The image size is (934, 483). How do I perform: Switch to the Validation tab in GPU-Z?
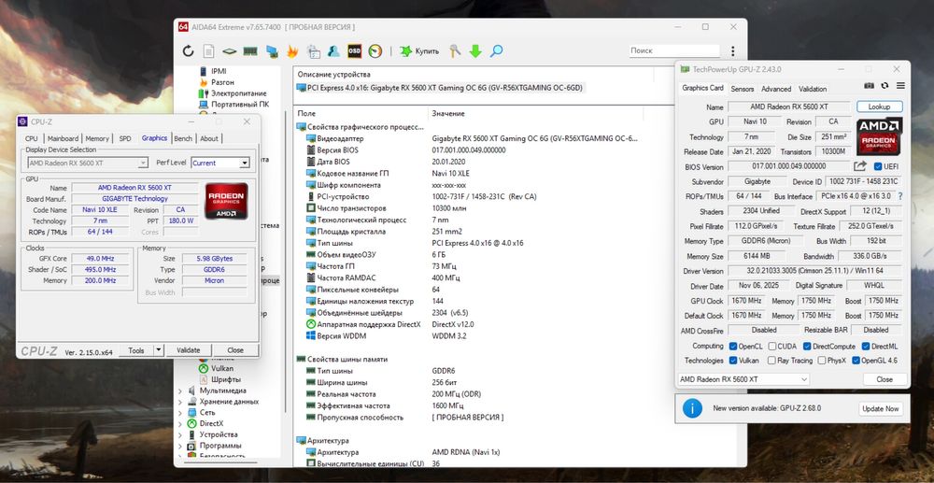(813, 89)
